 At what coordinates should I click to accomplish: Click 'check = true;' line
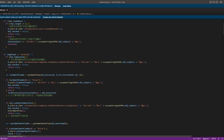pyautogui.click(x=15, y=134)
